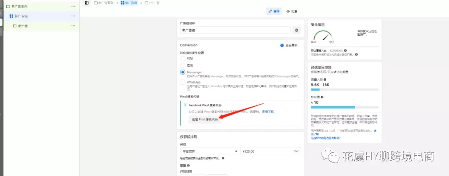Open more options for 新广告组 in sidebar
The height and width of the screenshot is (176, 449).
(x=74, y=16)
